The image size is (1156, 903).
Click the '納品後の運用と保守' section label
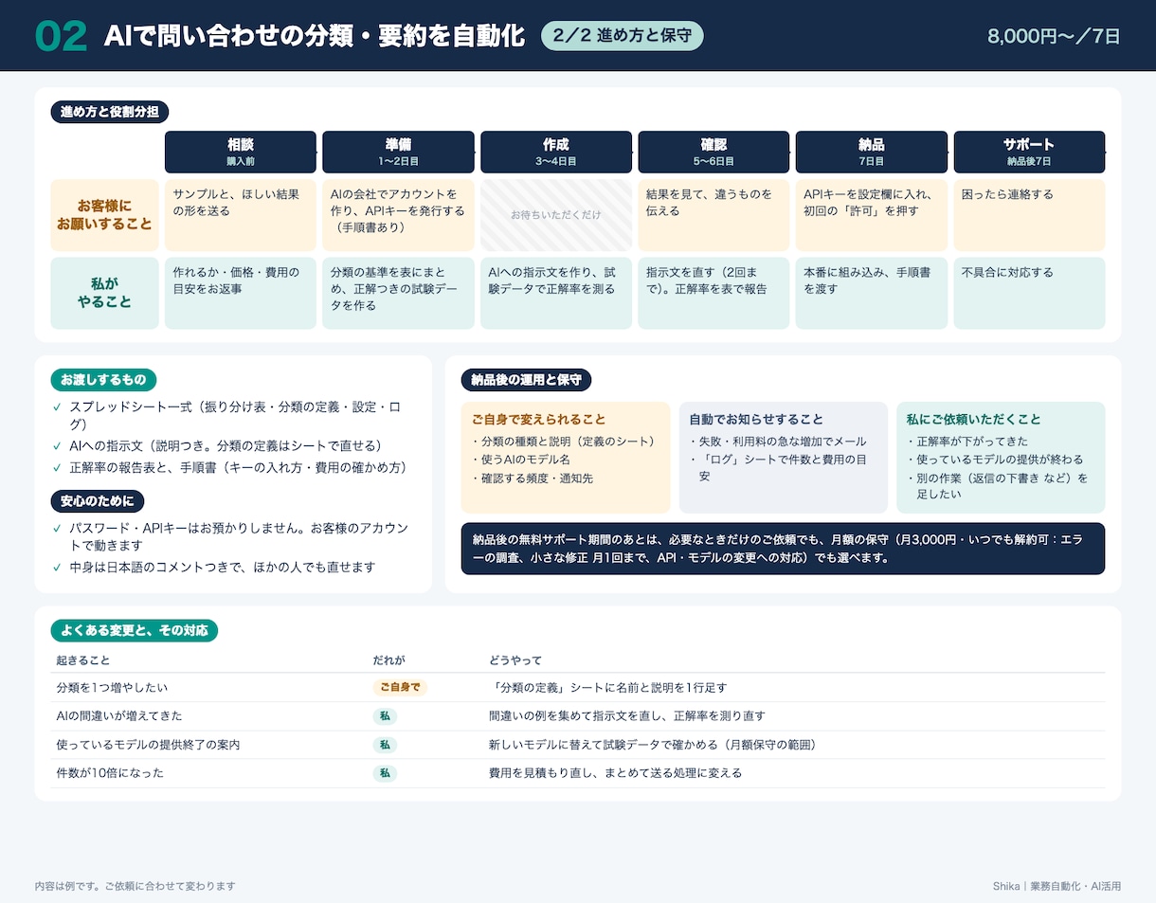(526, 380)
